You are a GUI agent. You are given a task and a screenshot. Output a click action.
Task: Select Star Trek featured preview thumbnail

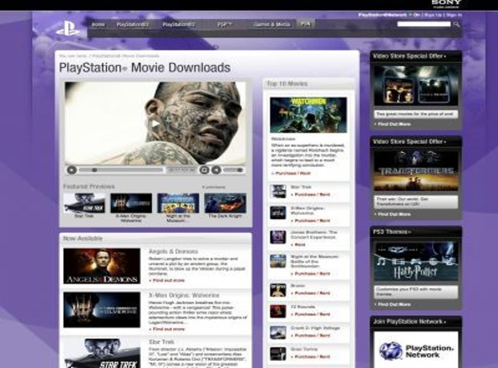pyautogui.click(x=84, y=203)
